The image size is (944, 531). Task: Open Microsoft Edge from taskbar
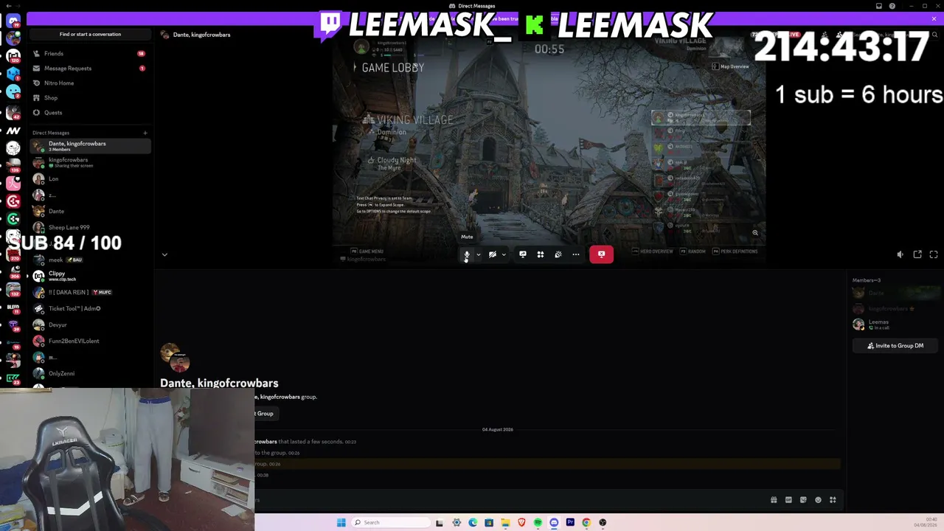coord(473,523)
